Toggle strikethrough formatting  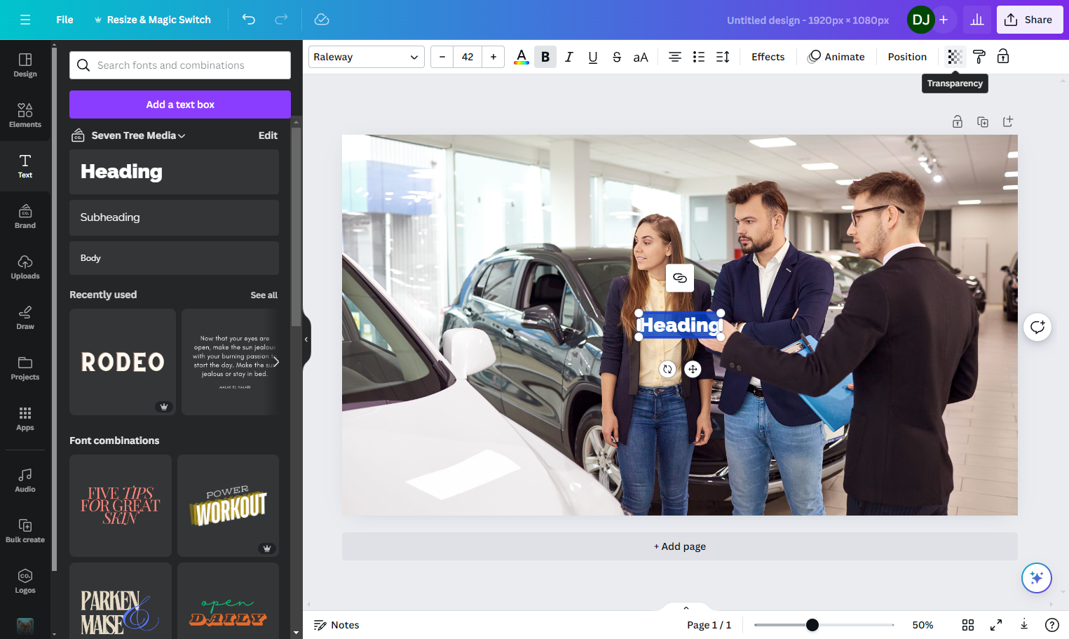[x=617, y=57]
